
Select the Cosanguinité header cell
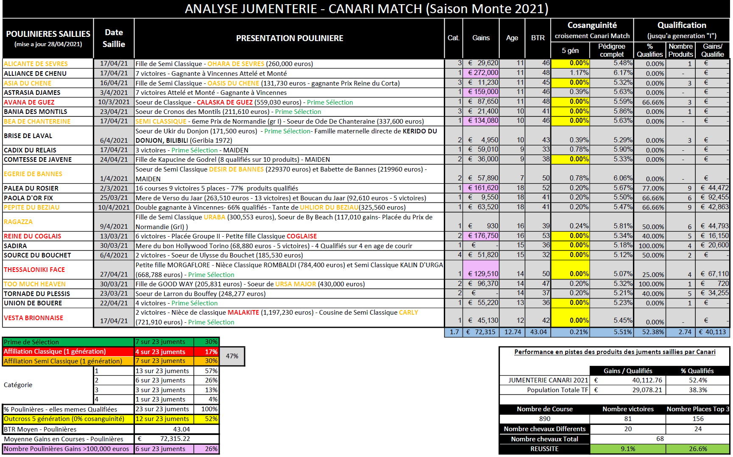coord(592,30)
